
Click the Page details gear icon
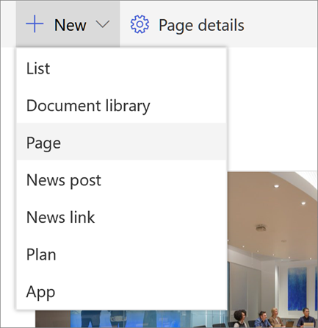140,24
